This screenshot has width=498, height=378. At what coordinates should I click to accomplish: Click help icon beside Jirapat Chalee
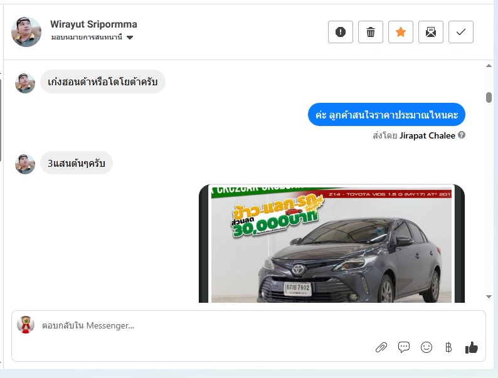coord(462,135)
